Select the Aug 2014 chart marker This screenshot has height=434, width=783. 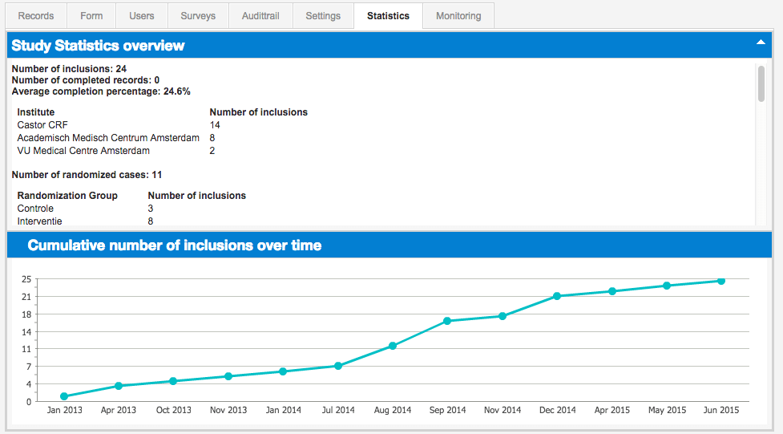pos(393,346)
